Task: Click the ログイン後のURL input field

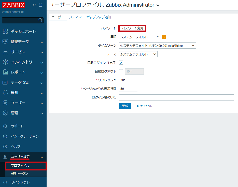Action: (x=176, y=97)
